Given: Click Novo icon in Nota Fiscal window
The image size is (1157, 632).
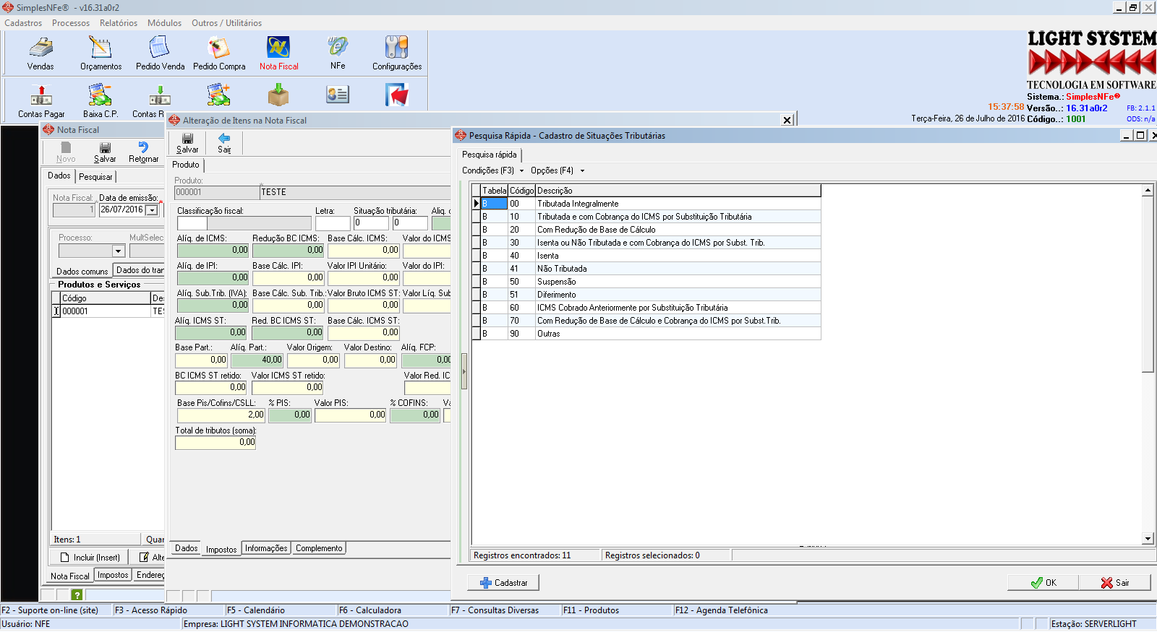Looking at the screenshot, I should click(66, 152).
